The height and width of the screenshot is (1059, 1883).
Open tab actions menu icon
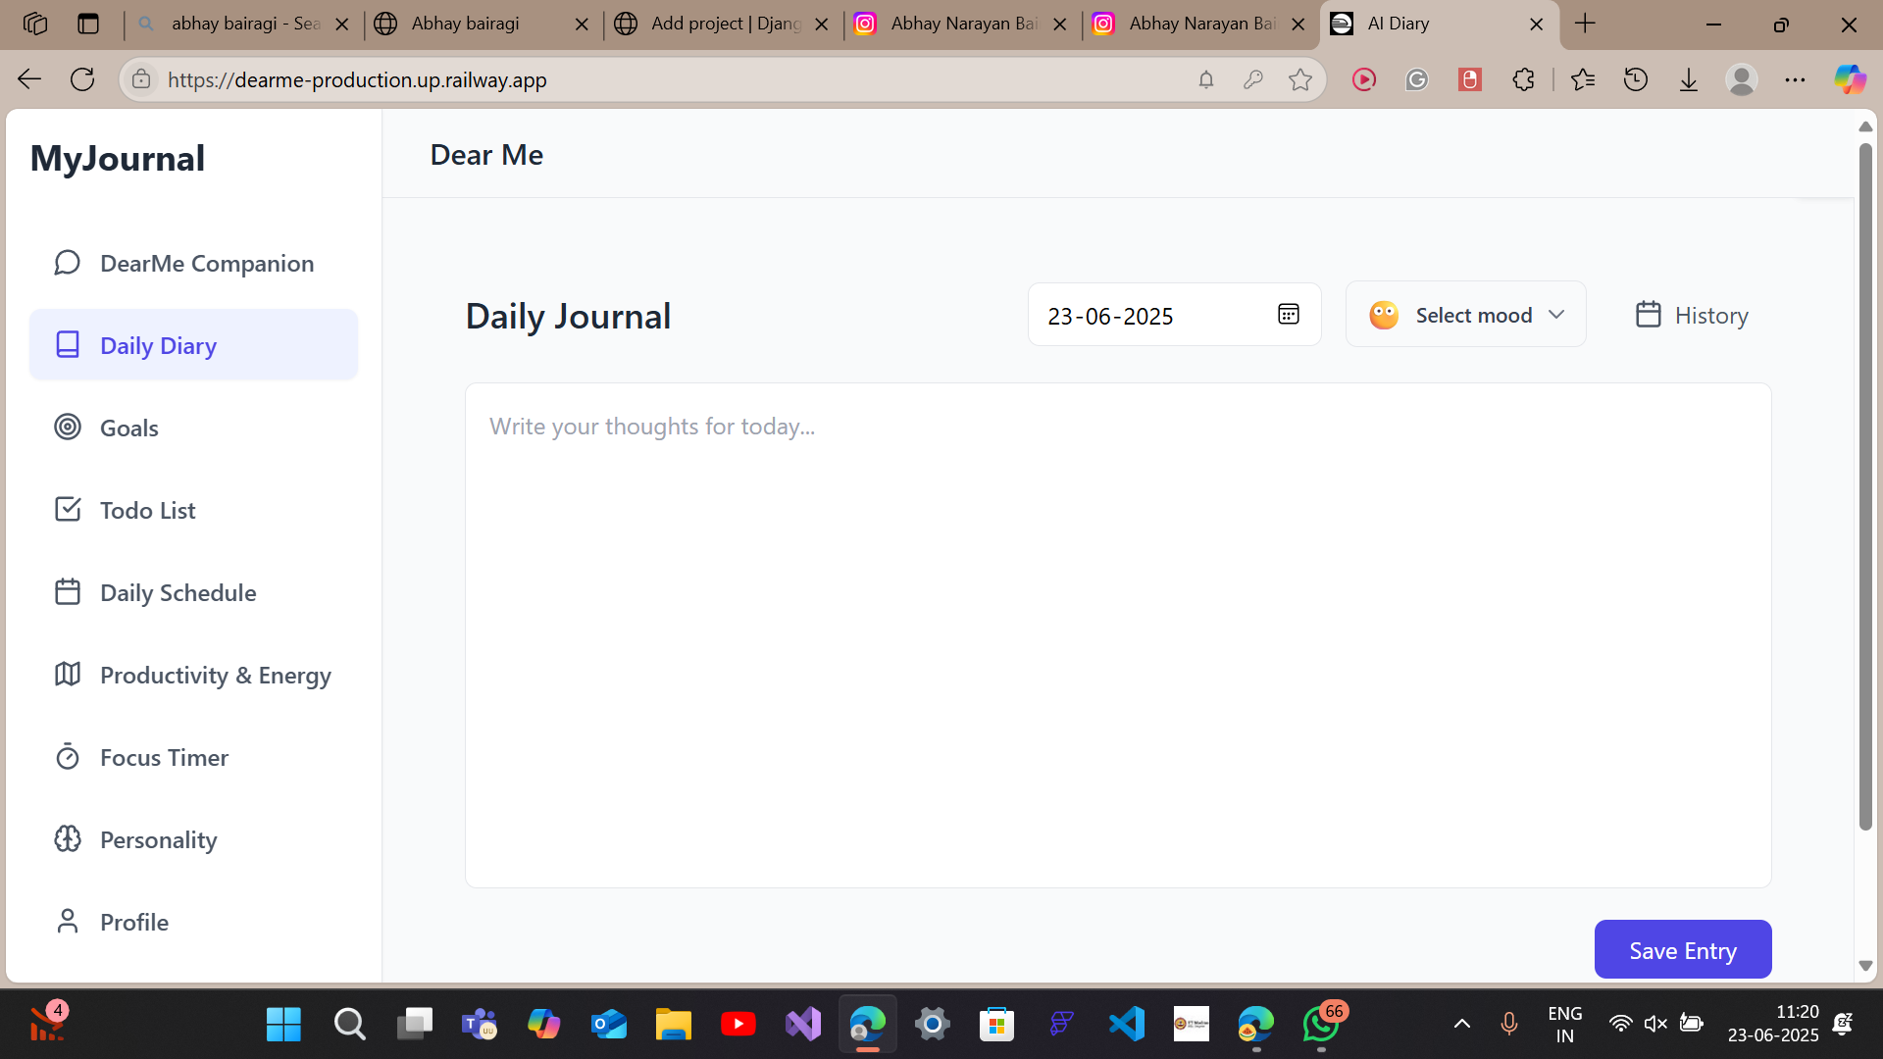point(88,24)
